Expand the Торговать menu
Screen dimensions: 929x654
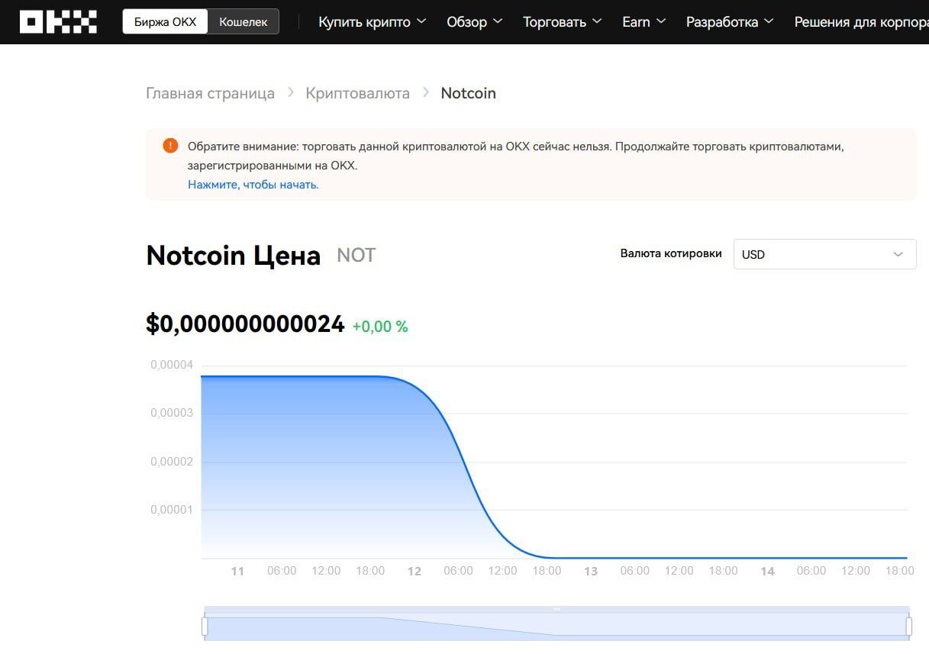click(562, 22)
